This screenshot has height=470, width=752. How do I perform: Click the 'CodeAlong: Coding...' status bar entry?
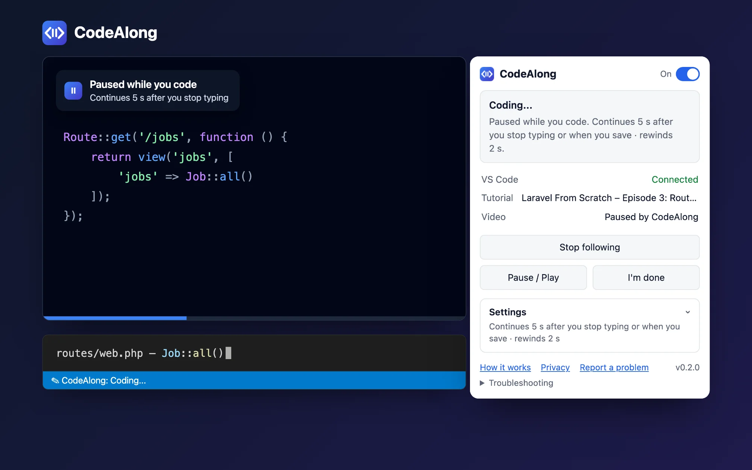tap(99, 381)
